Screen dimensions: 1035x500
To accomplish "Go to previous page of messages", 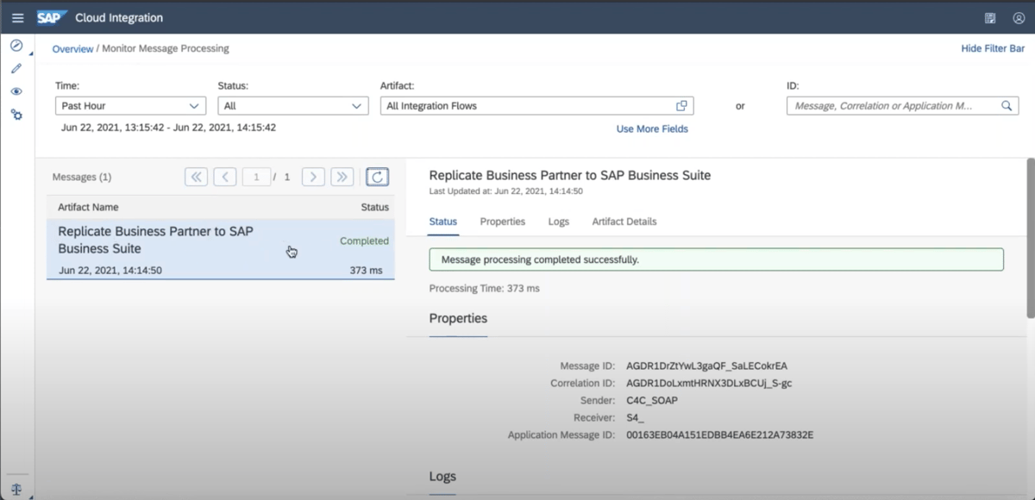I will point(225,177).
